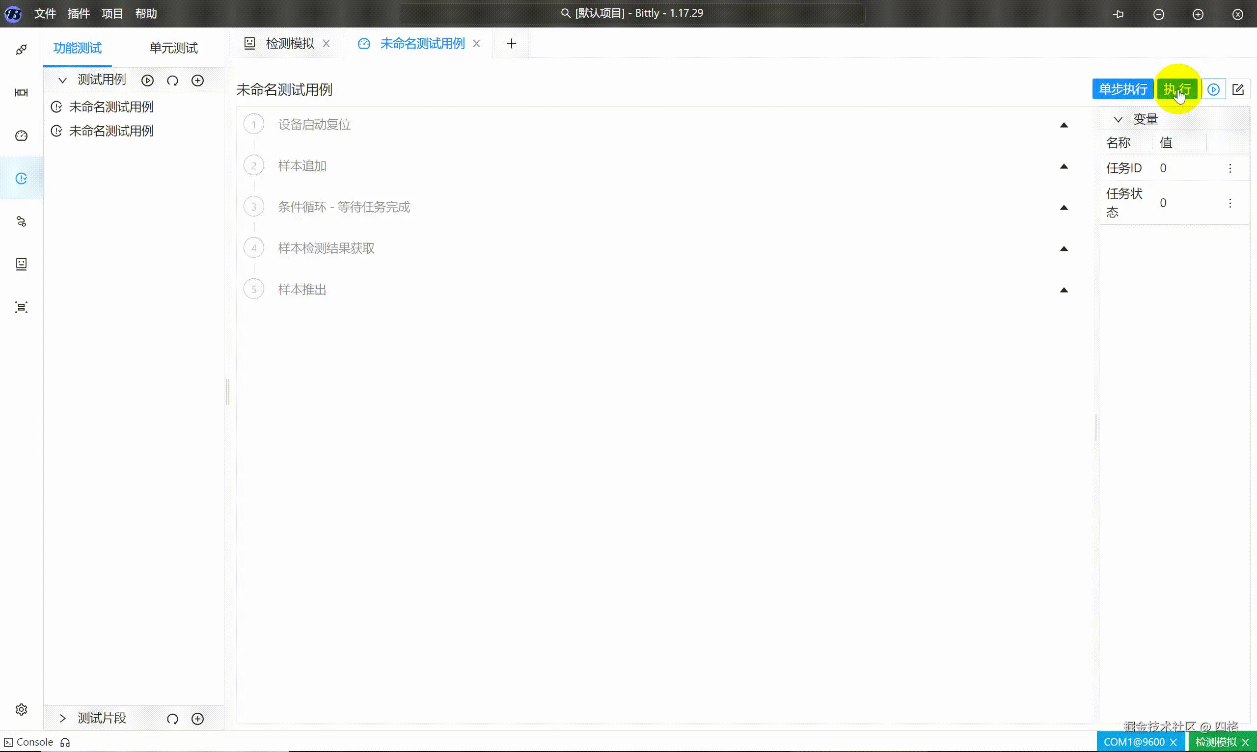The height and width of the screenshot is (752, 1257).
Task: Open the scan/snippet sidebar icon at bottom
Action: [21, 307]
